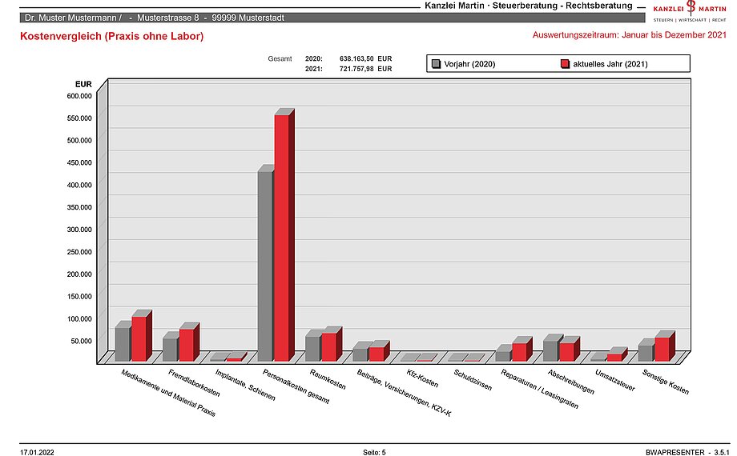Click the total value '721.757,98'
This screenshot has height=456, width=737.
[x=356, y=69]
